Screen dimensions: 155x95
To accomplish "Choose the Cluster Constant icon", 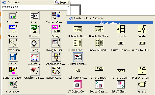I will tap(78, 57).
